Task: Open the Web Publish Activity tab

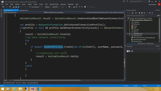Action: click(9, 83)
